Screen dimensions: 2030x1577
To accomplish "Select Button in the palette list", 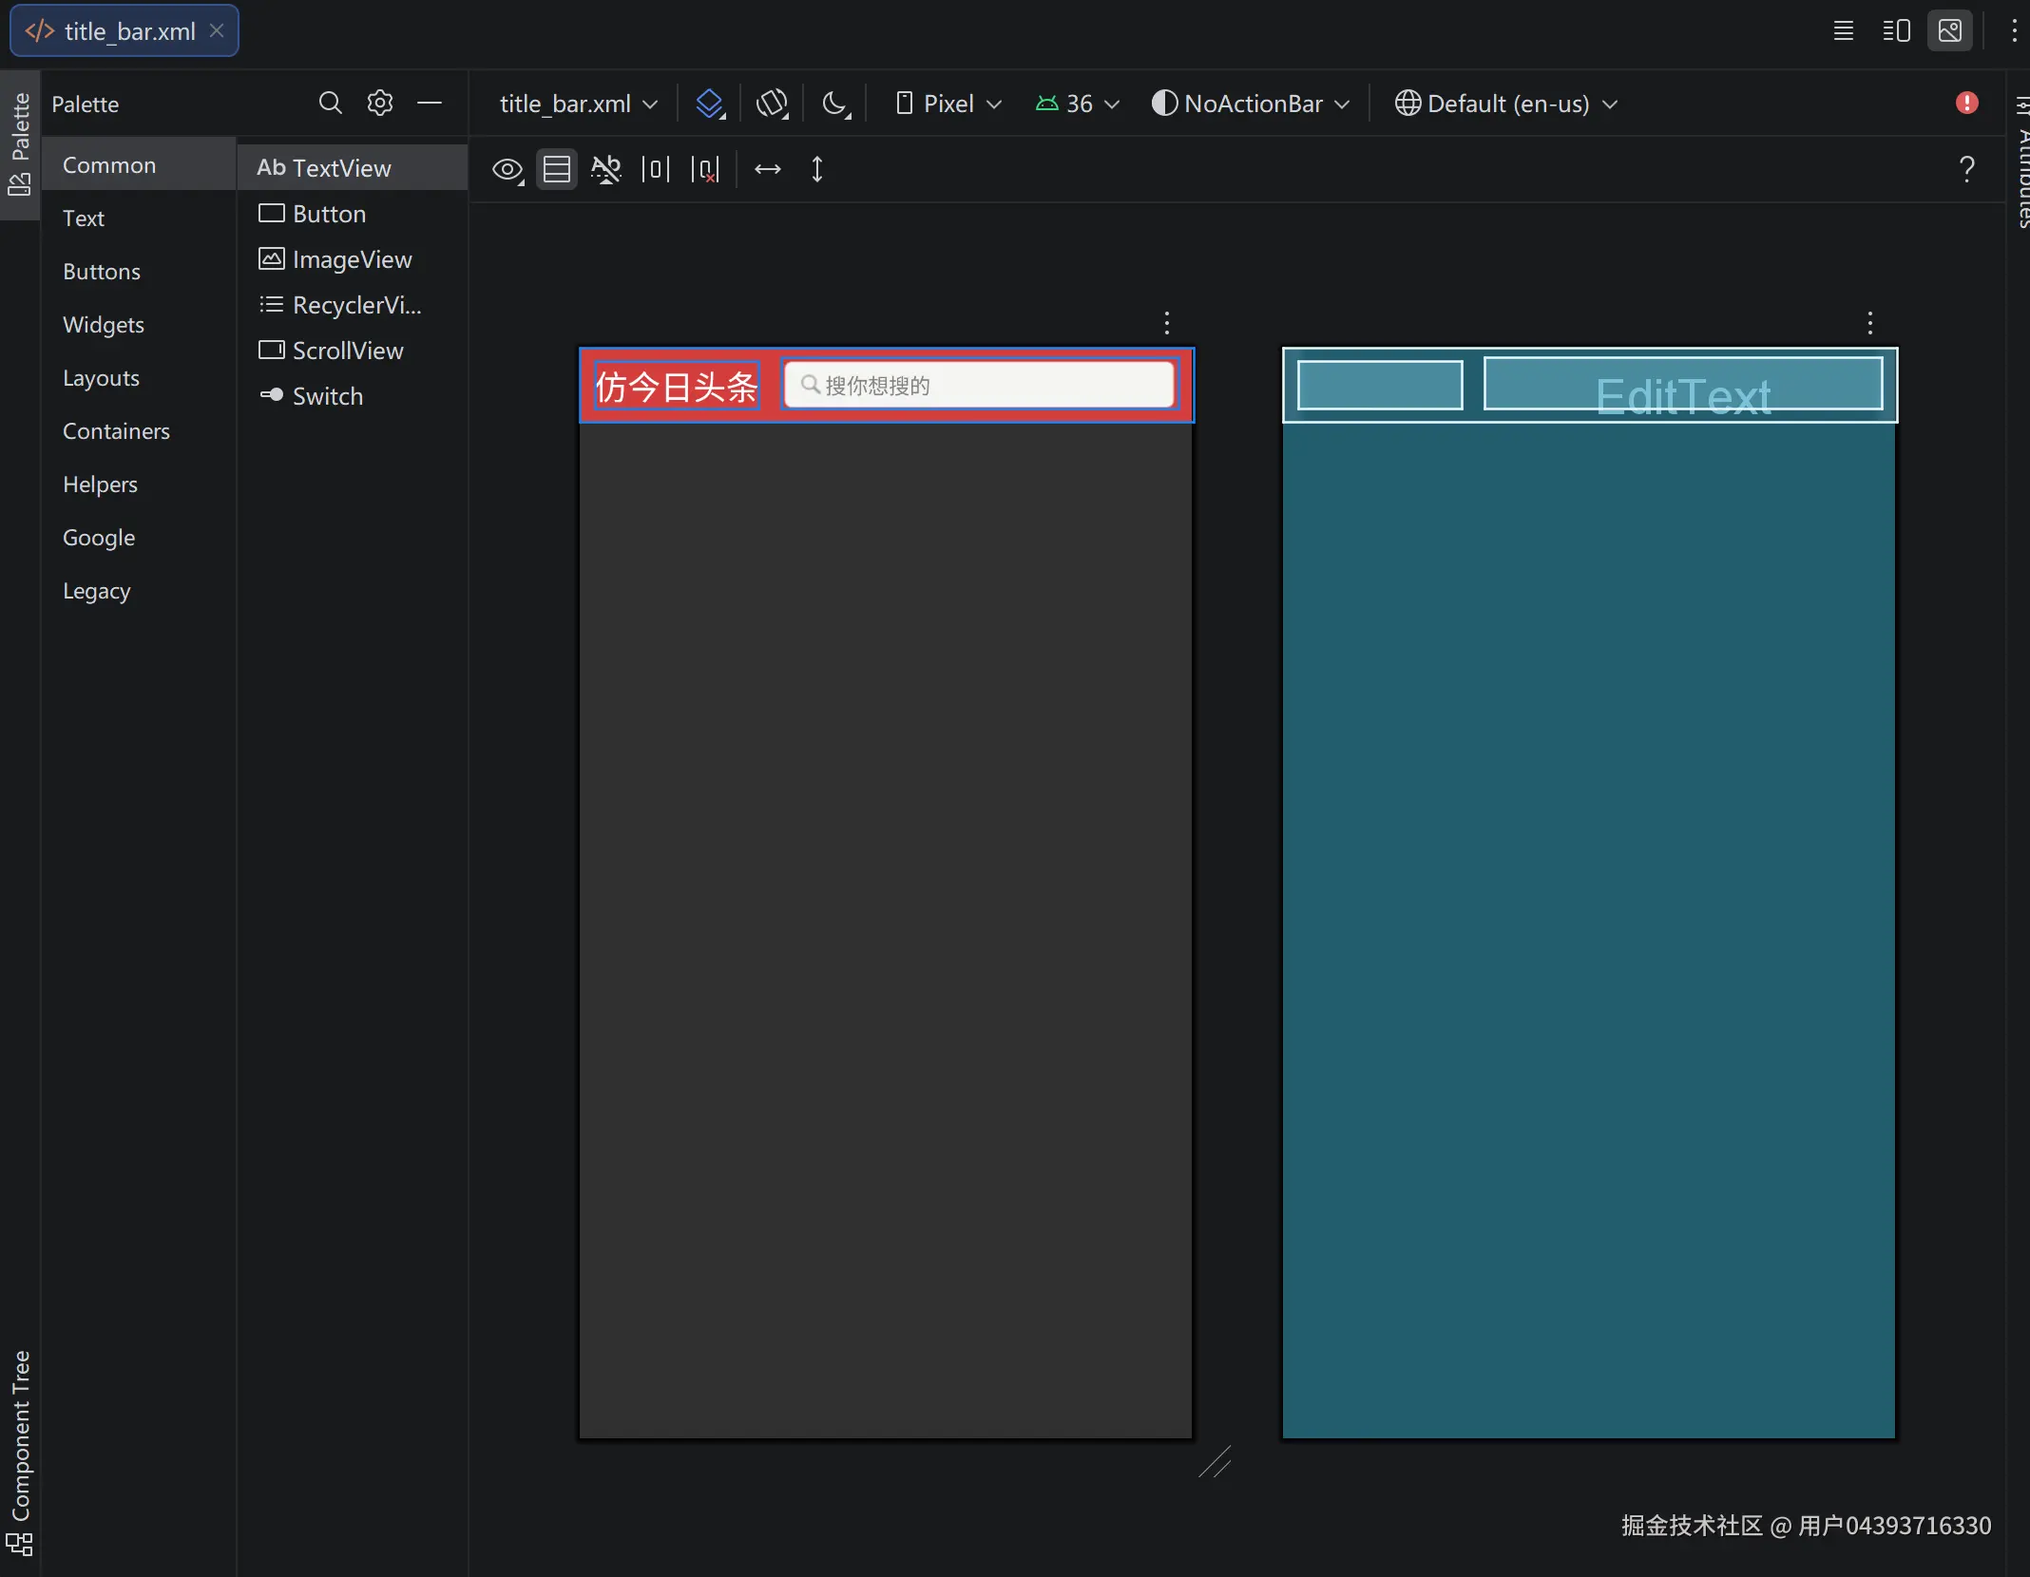I will [x=329, y=215].
